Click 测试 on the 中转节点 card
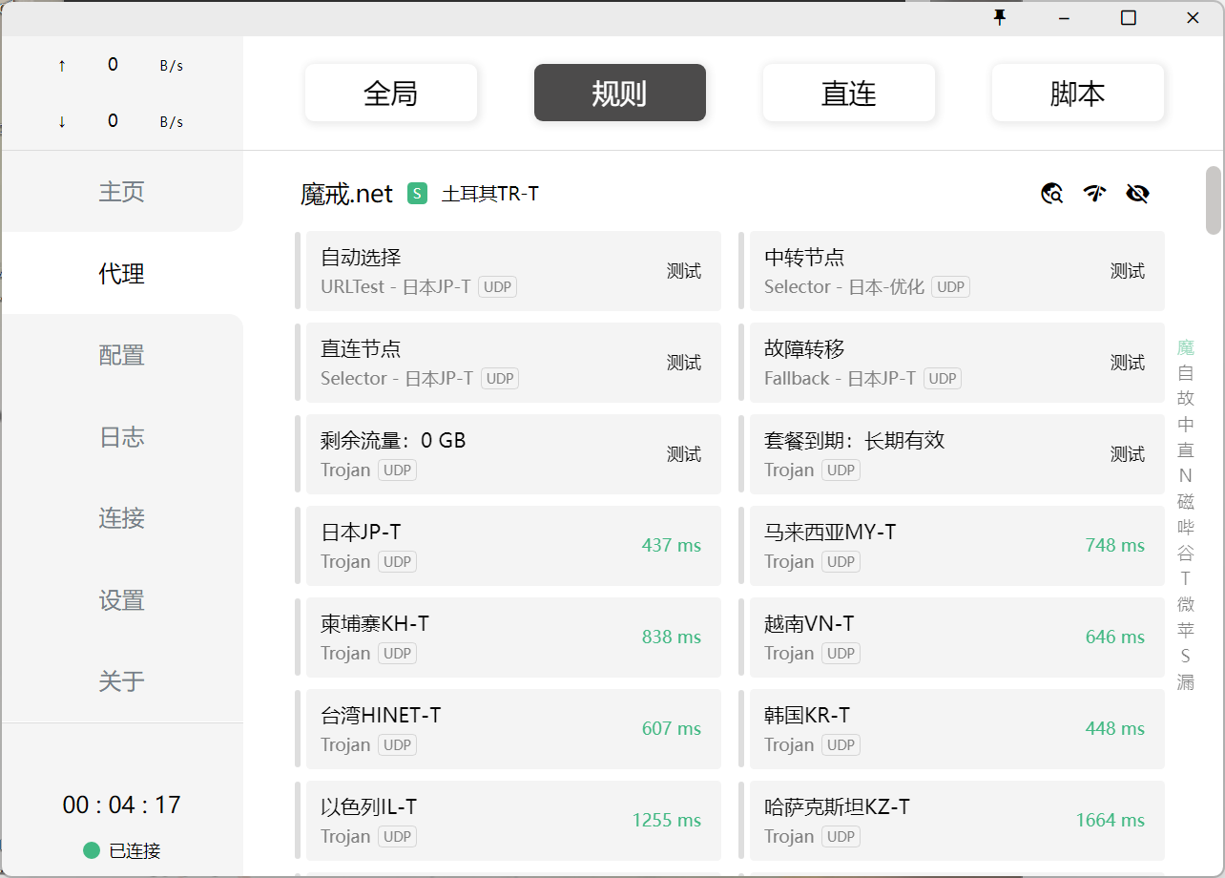The width and height of the screenshot is (1225, 878). point(1128,271)
